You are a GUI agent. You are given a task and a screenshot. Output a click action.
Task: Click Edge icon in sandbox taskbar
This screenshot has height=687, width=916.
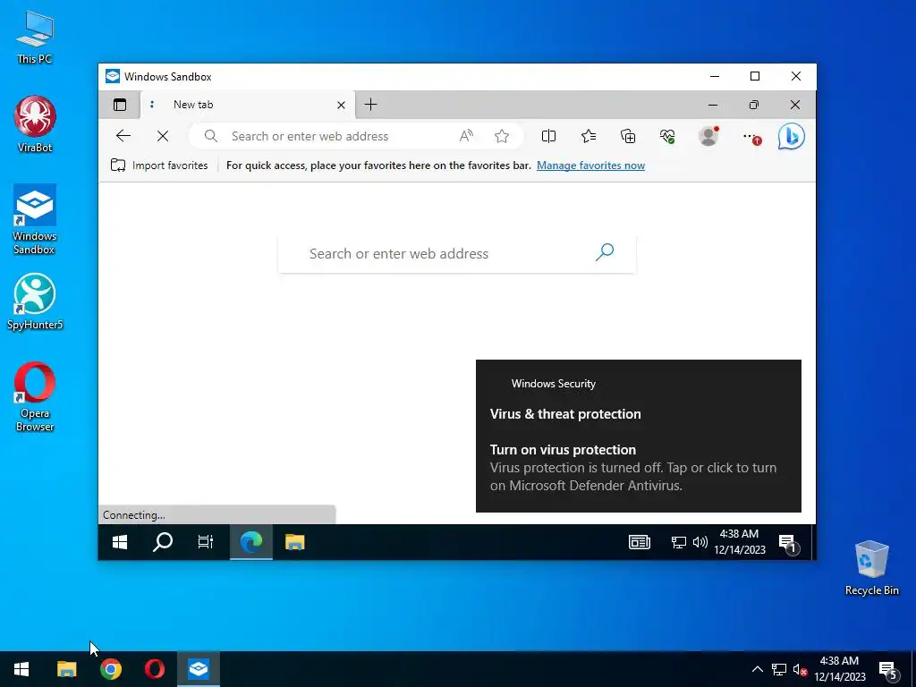click(x=251, y=543)
